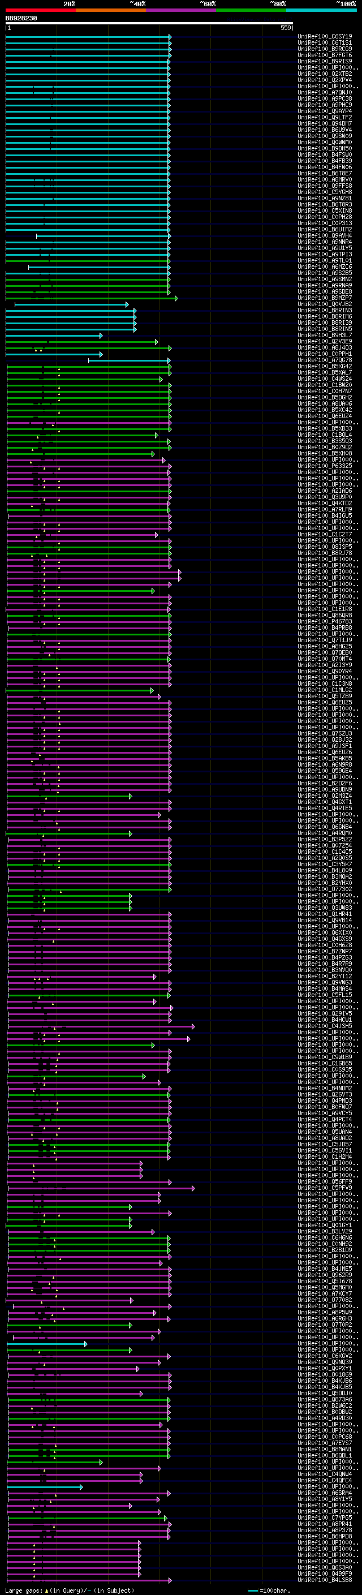
Task: Select the label UniRef100_B6UIM2
Action: (x=325, y=229)
